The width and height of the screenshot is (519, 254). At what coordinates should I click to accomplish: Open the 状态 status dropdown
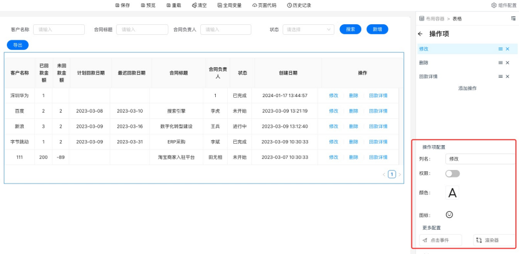308,29
